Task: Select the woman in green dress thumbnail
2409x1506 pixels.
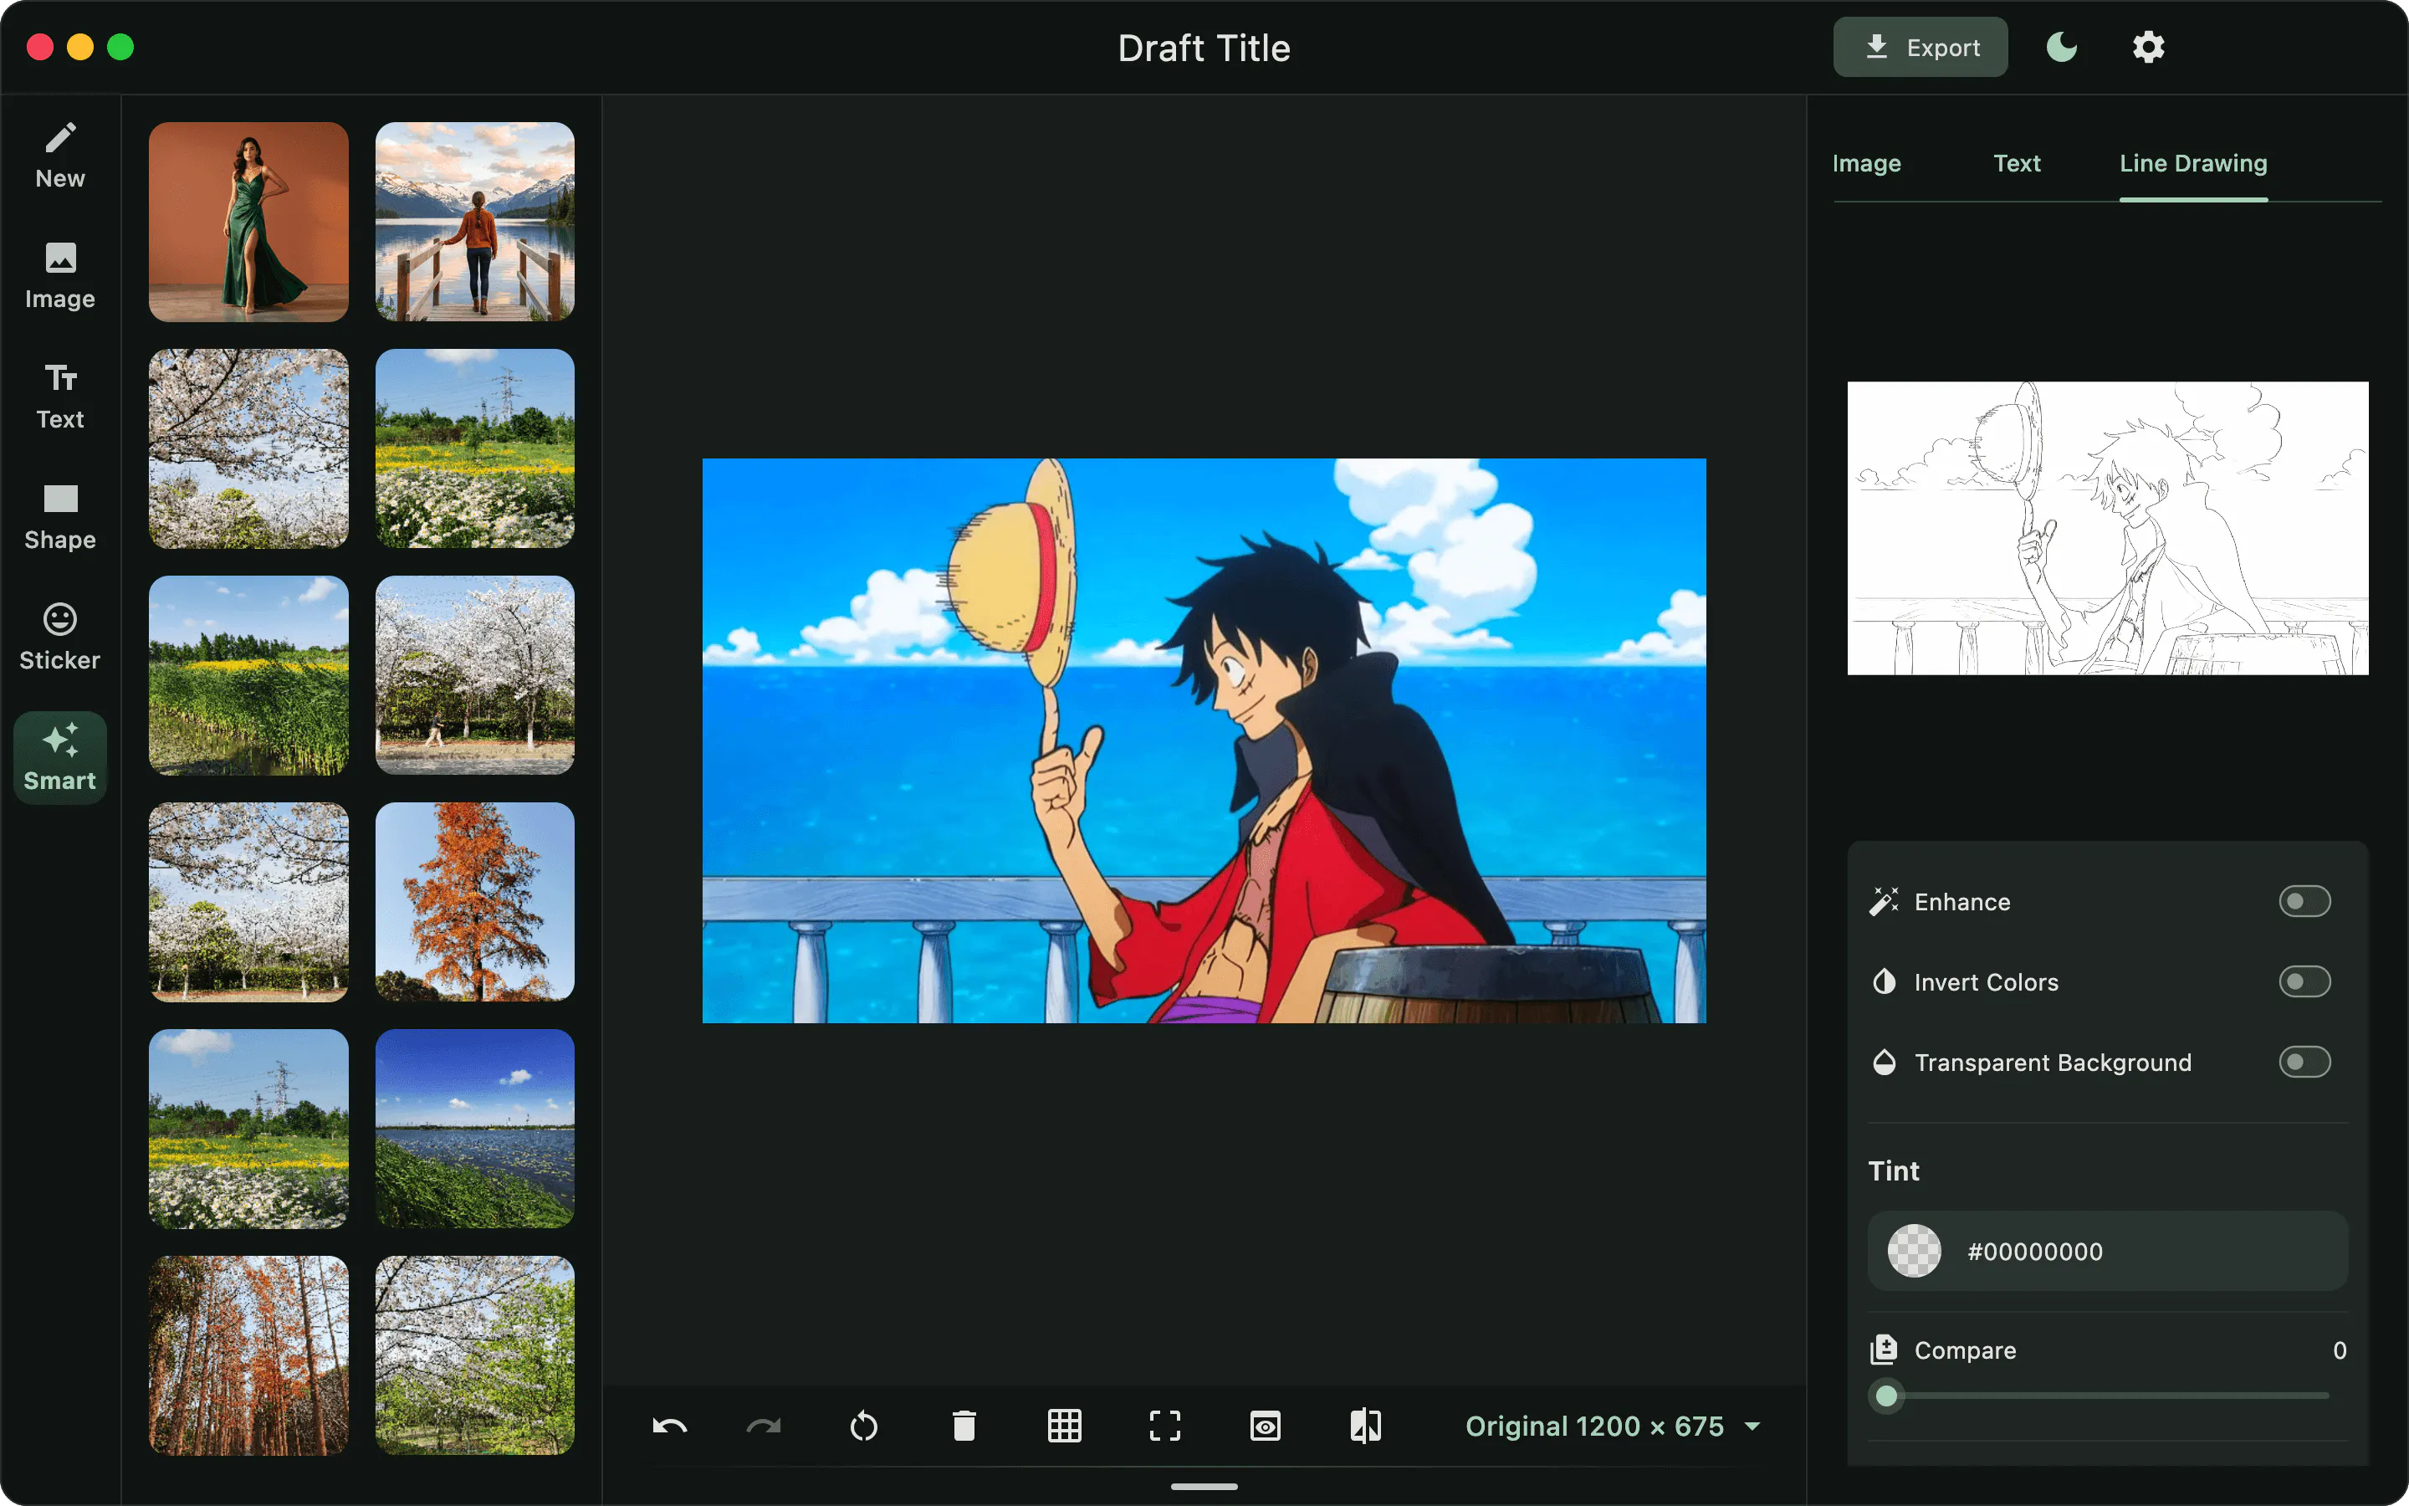Action: point(249,222)
